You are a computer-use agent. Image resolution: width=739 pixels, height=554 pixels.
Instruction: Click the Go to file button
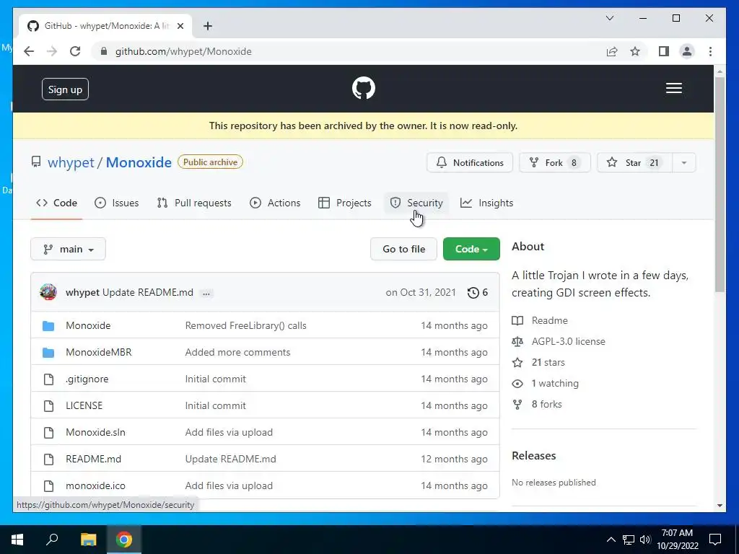pos(403,249)
